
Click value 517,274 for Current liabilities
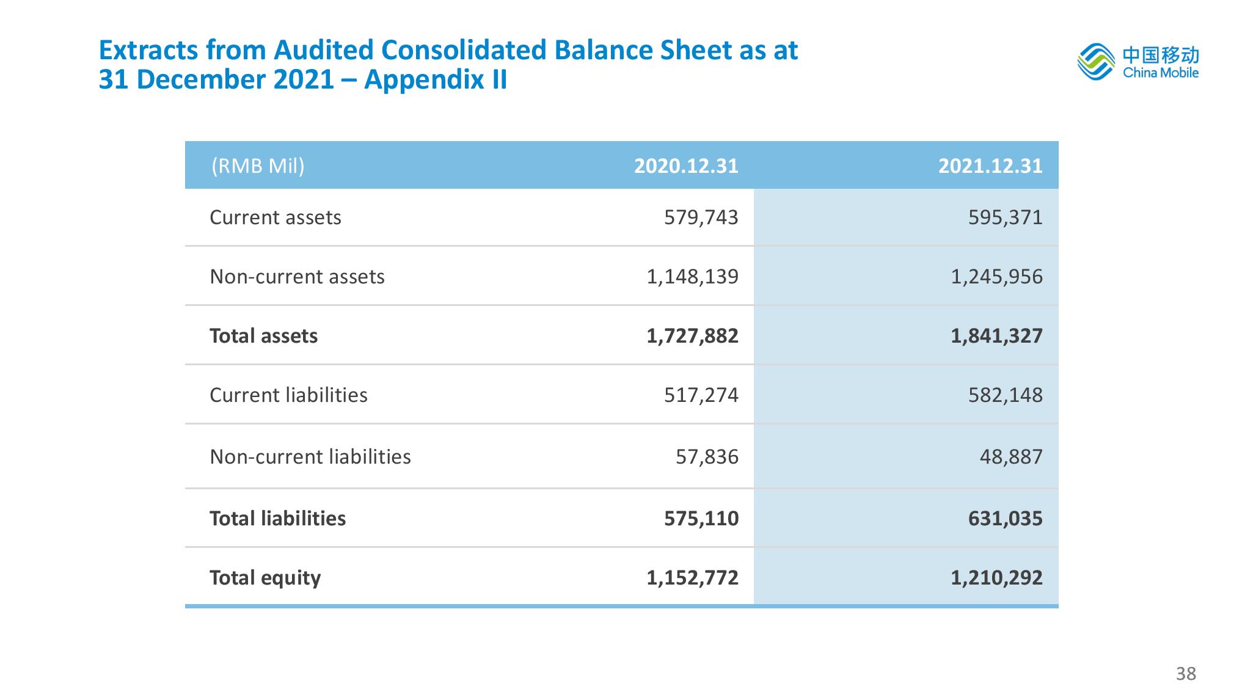coord(701,395)
